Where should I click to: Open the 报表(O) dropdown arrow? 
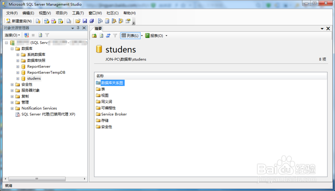166,36
